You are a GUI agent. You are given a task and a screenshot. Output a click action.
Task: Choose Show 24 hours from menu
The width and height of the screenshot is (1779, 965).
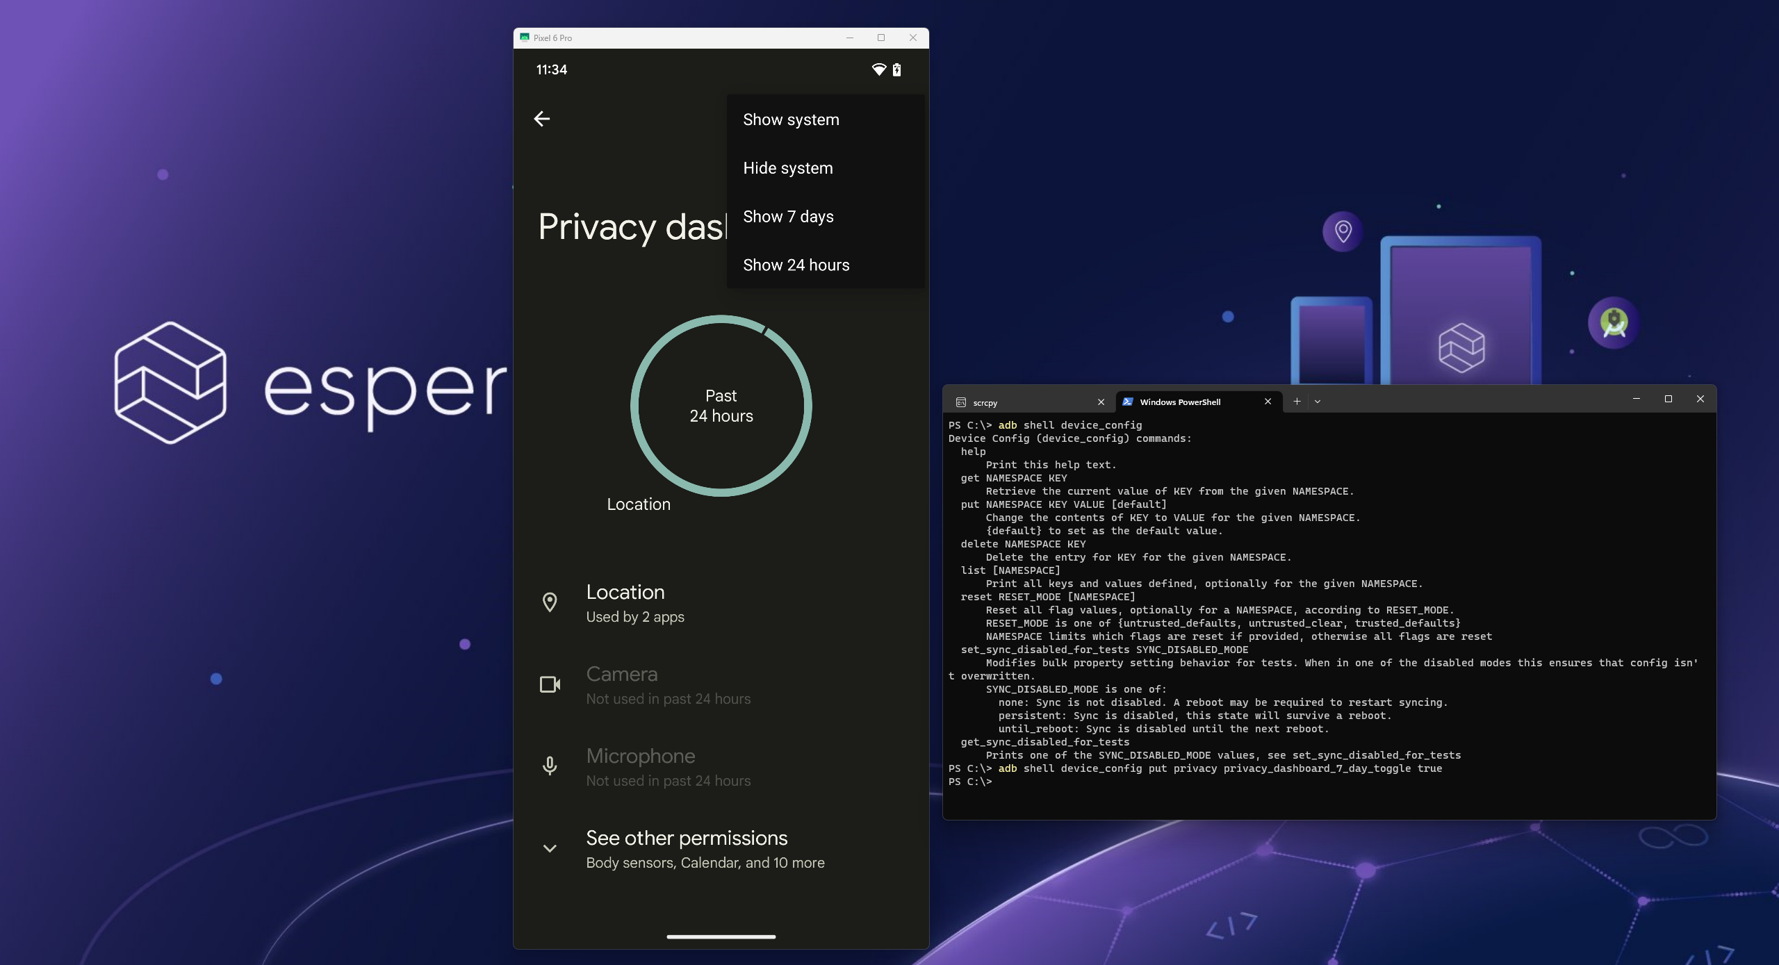(x=796, y=265)
